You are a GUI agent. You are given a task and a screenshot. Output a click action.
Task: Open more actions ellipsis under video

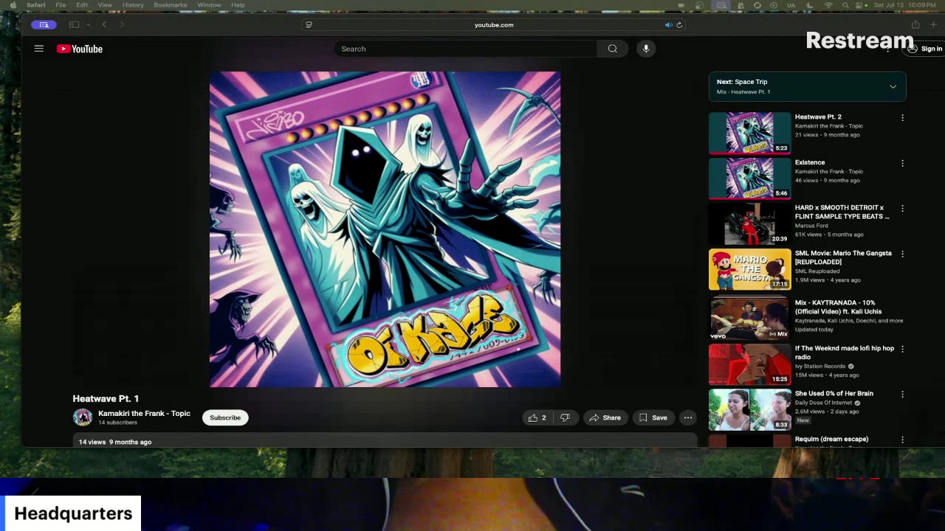click(688, 417)
